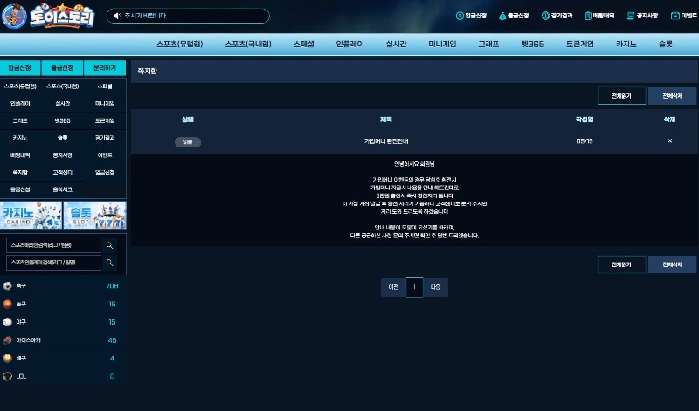Click 전체삭제 above the message table

click(672, 96)
